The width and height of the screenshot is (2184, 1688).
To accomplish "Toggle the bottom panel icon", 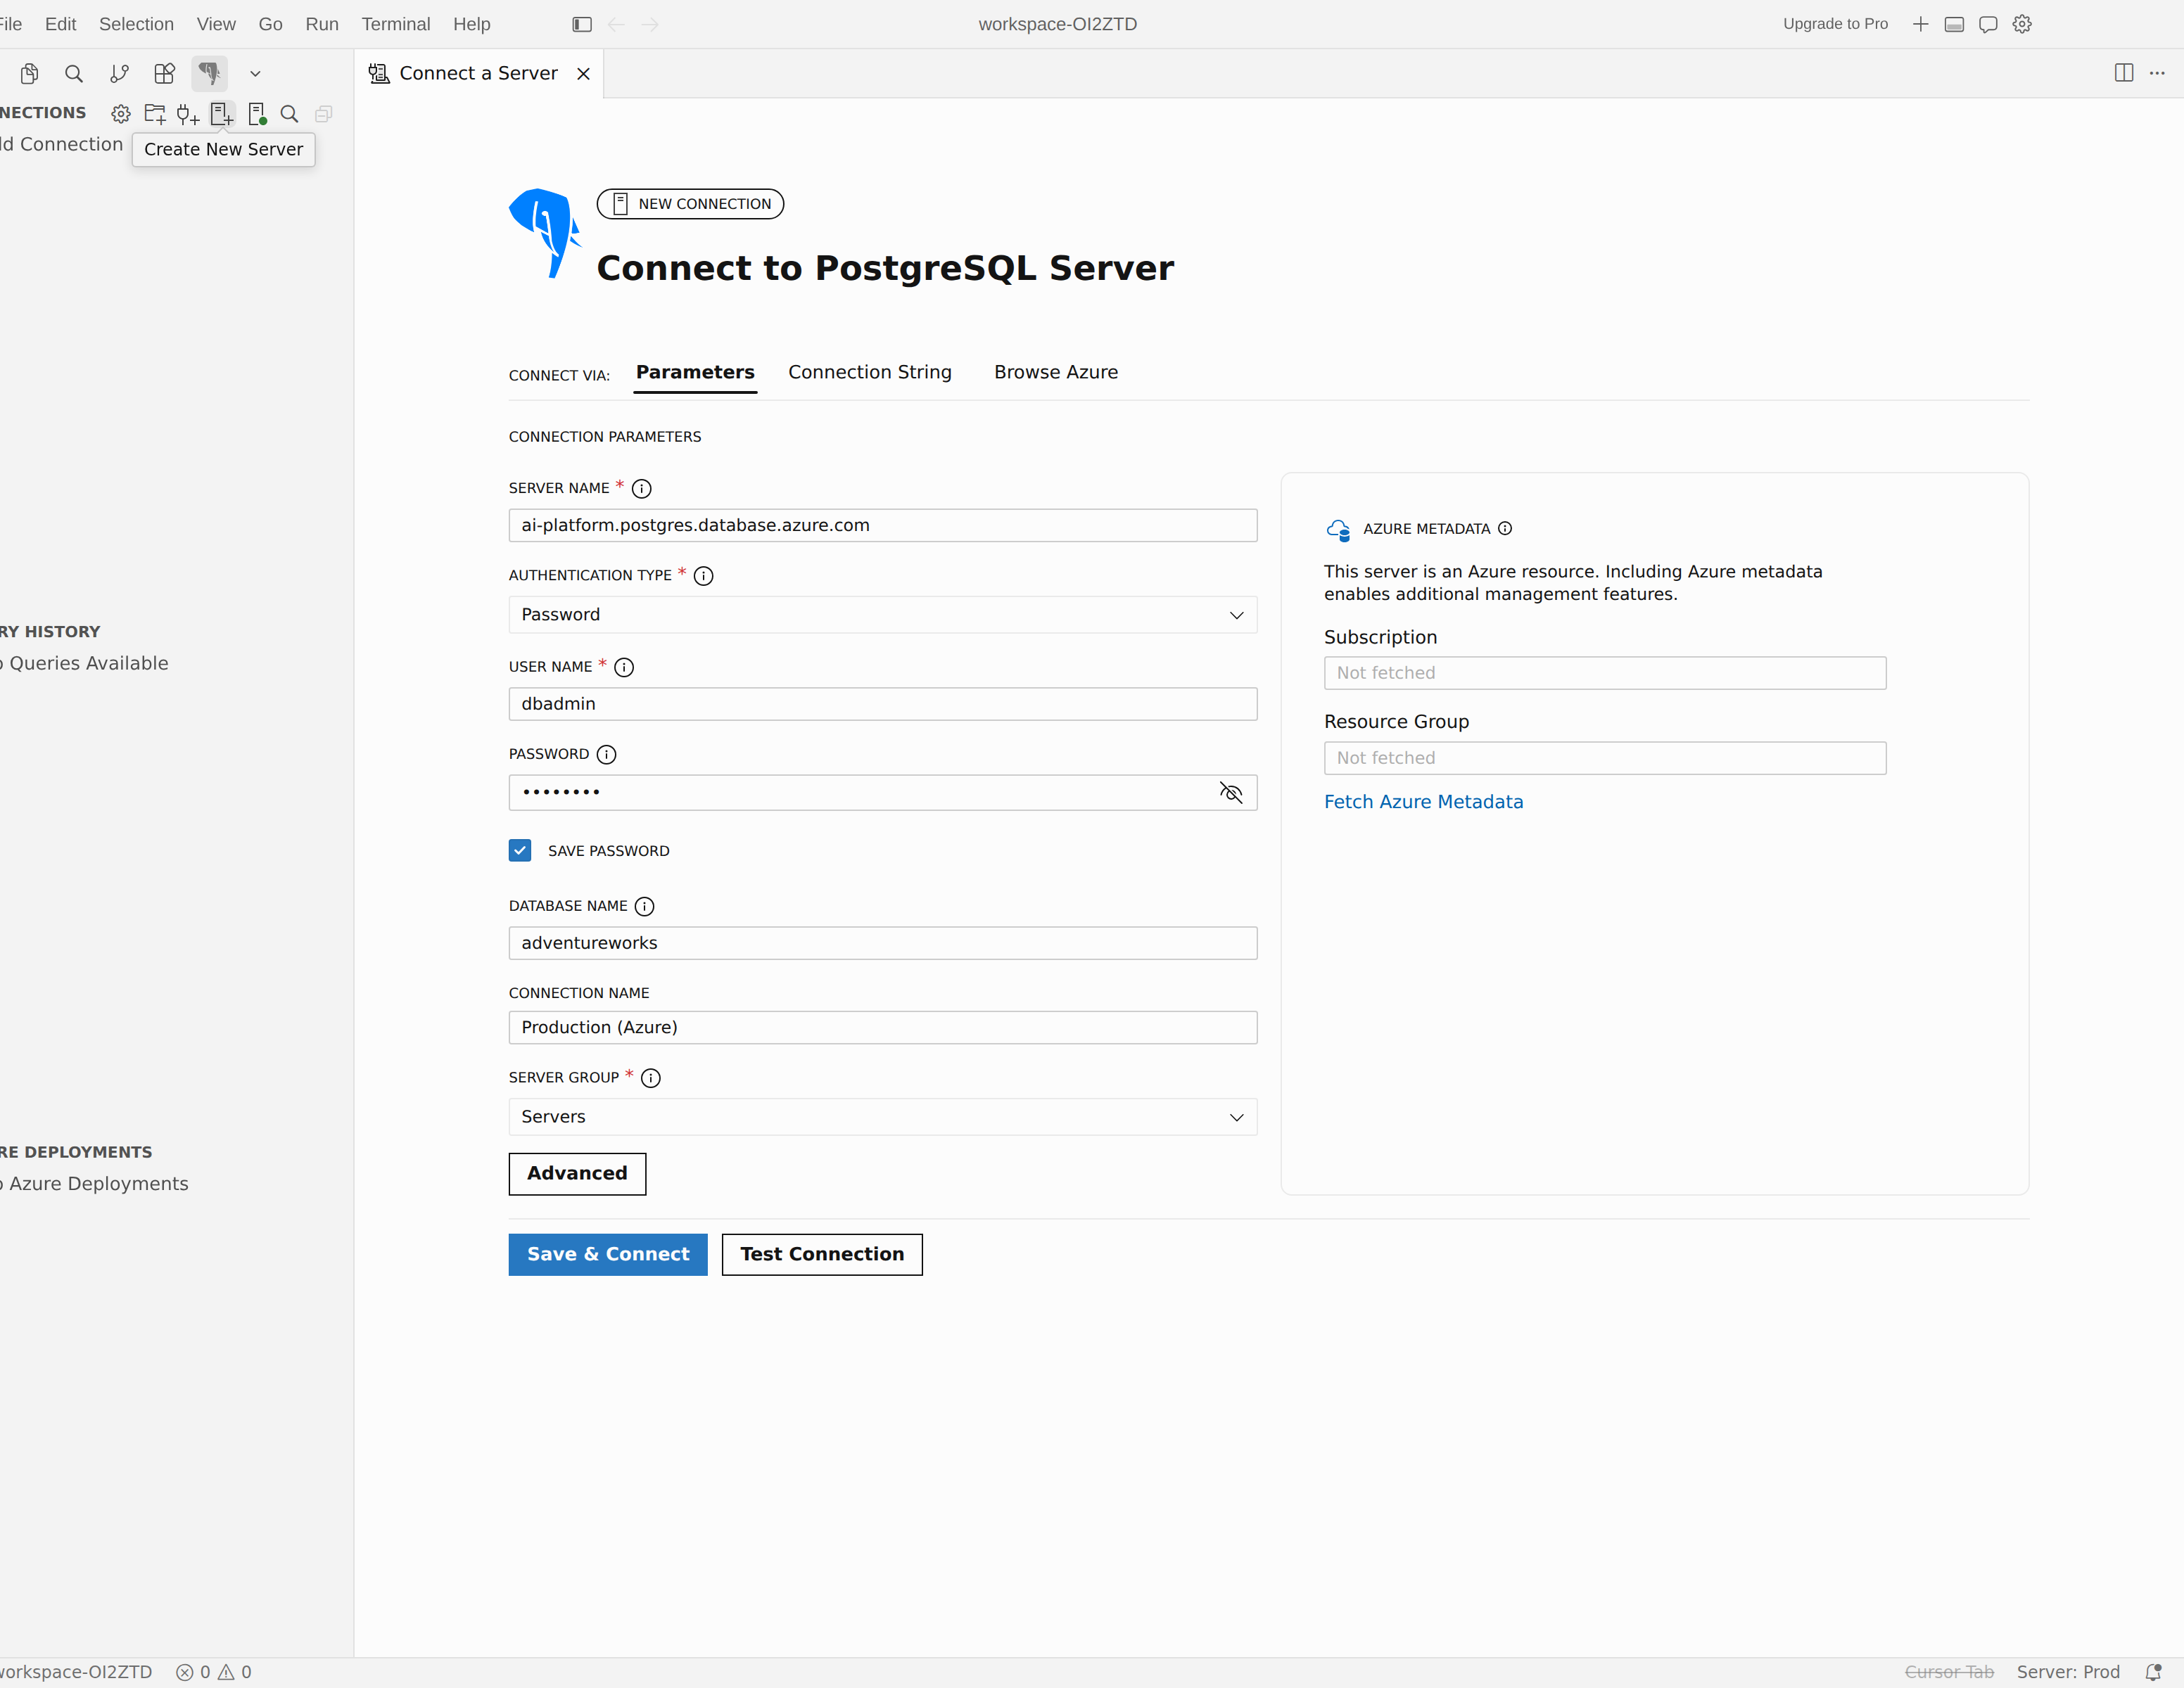I will click(x=1954, y=24).
